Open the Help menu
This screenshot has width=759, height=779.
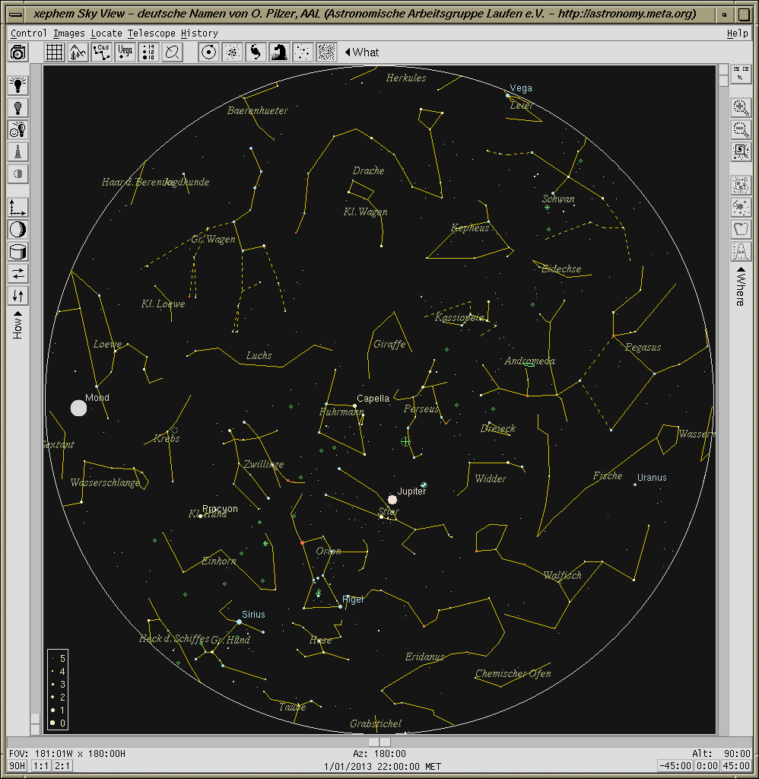(737, 33)
